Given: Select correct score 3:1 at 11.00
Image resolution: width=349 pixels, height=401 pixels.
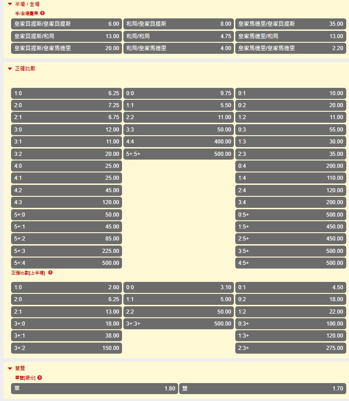Looking at the screenshot, I should point(66,142).
